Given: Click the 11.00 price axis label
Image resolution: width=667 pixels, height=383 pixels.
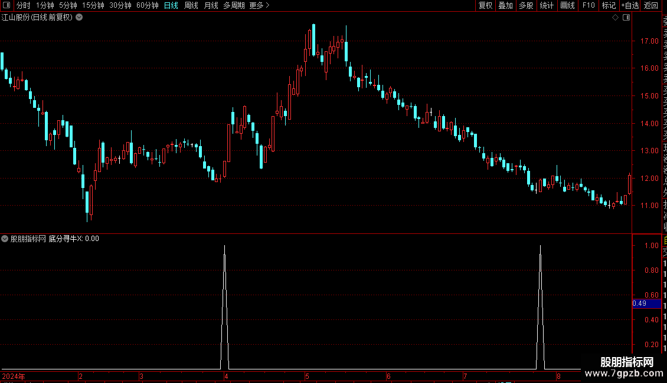Looking at the screenshot, I should click(649, 206).
